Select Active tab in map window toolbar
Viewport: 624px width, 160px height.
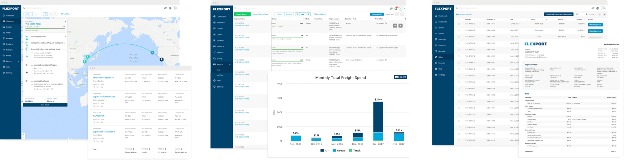tap(28, 14)
